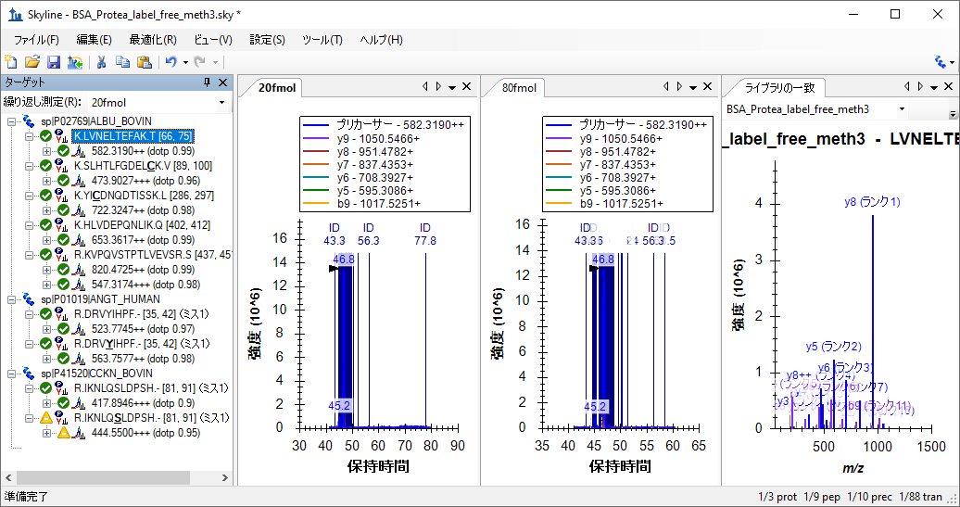Viewport: 960px width, 507px height.
Task: Select precursor 563.7577++ (dotp 0.98)
Action: tap(144, 359)
